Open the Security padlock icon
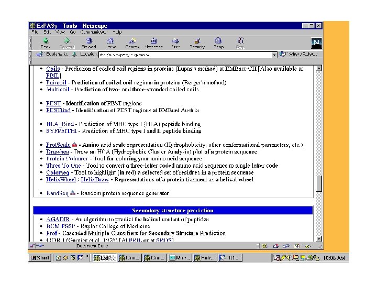This screenshot has height=283, width=377. pos(197,43)
